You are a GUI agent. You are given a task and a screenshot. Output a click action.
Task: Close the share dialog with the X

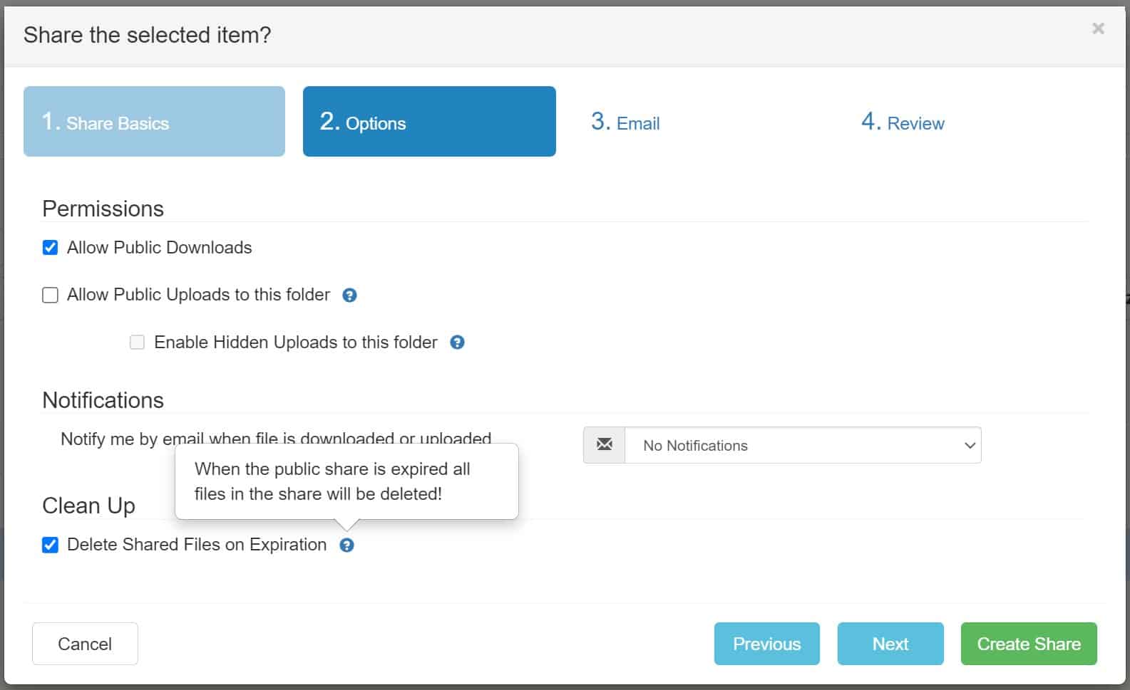coord(1098,28)
